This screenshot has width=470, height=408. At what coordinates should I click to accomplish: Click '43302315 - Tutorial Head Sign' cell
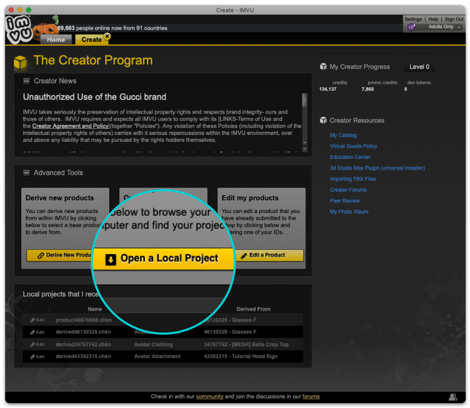click(x=241, y=356)
